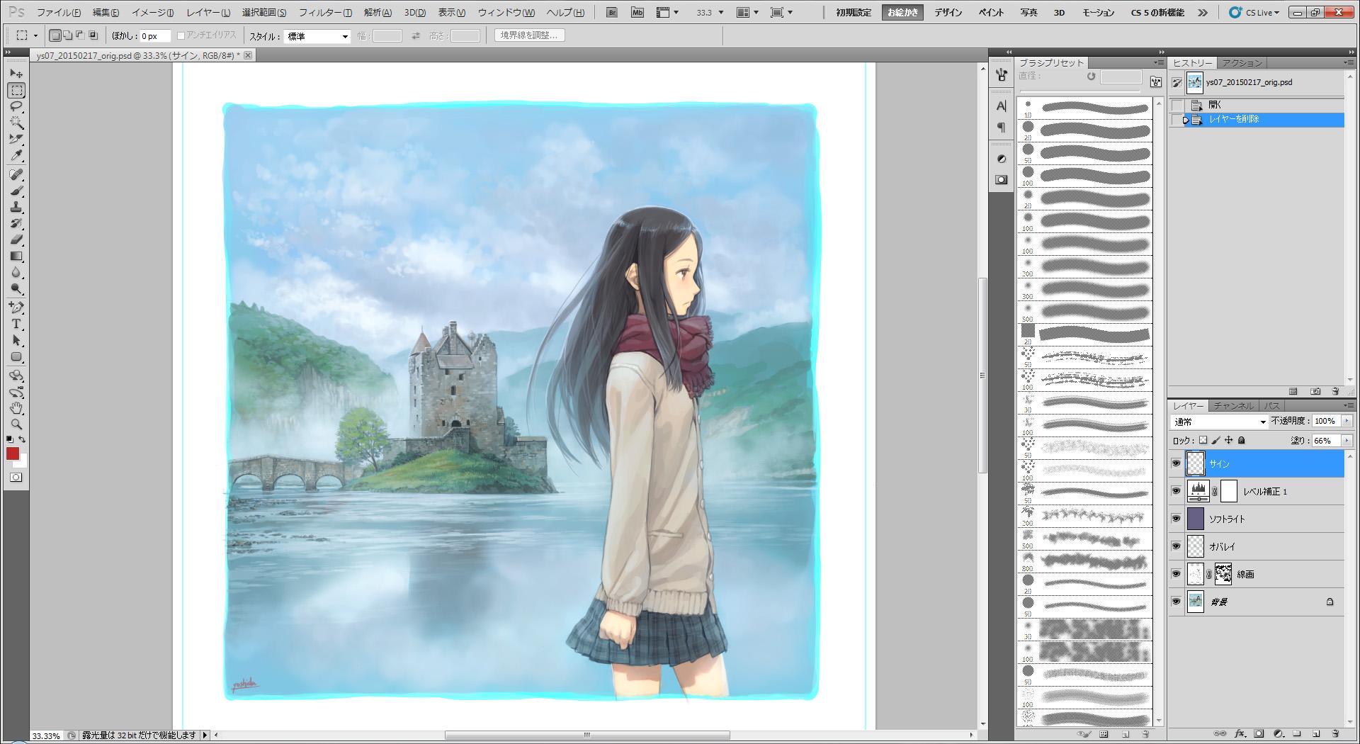Screen dimensions: 1360x744
Task: Select the Eraser tool
Action: point(16,240)
